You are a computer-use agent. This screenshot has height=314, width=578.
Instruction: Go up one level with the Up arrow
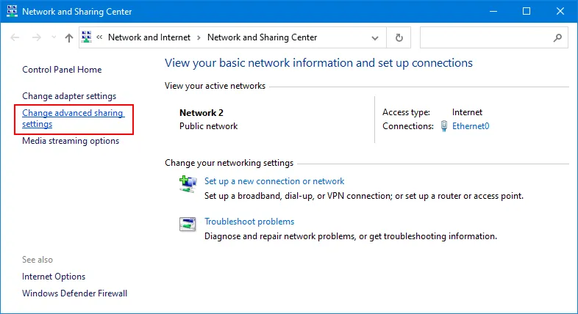click(x=68, y=37)
